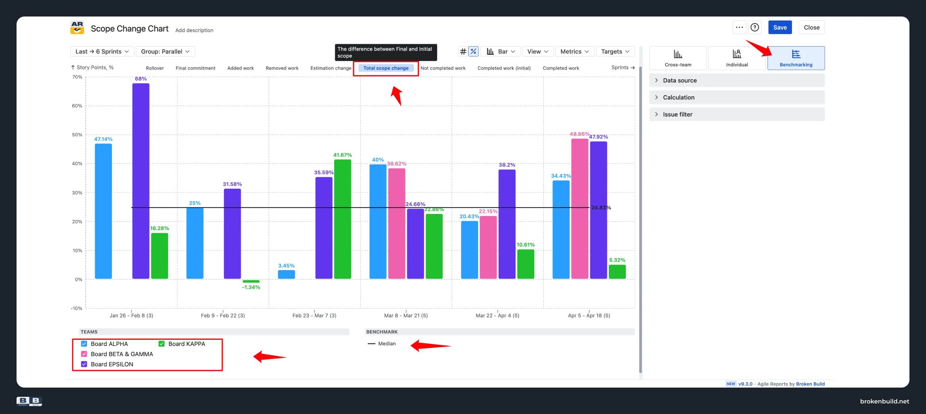Click the NEW version badge

730,384
